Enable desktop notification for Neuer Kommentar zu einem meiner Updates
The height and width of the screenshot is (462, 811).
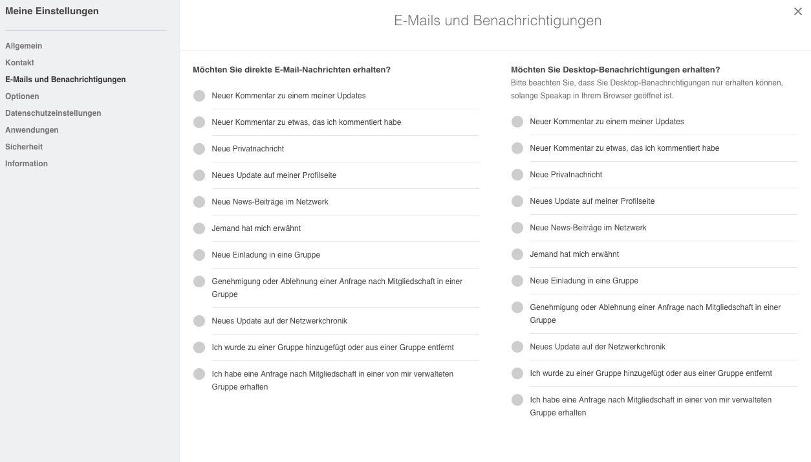pos(517,122)
